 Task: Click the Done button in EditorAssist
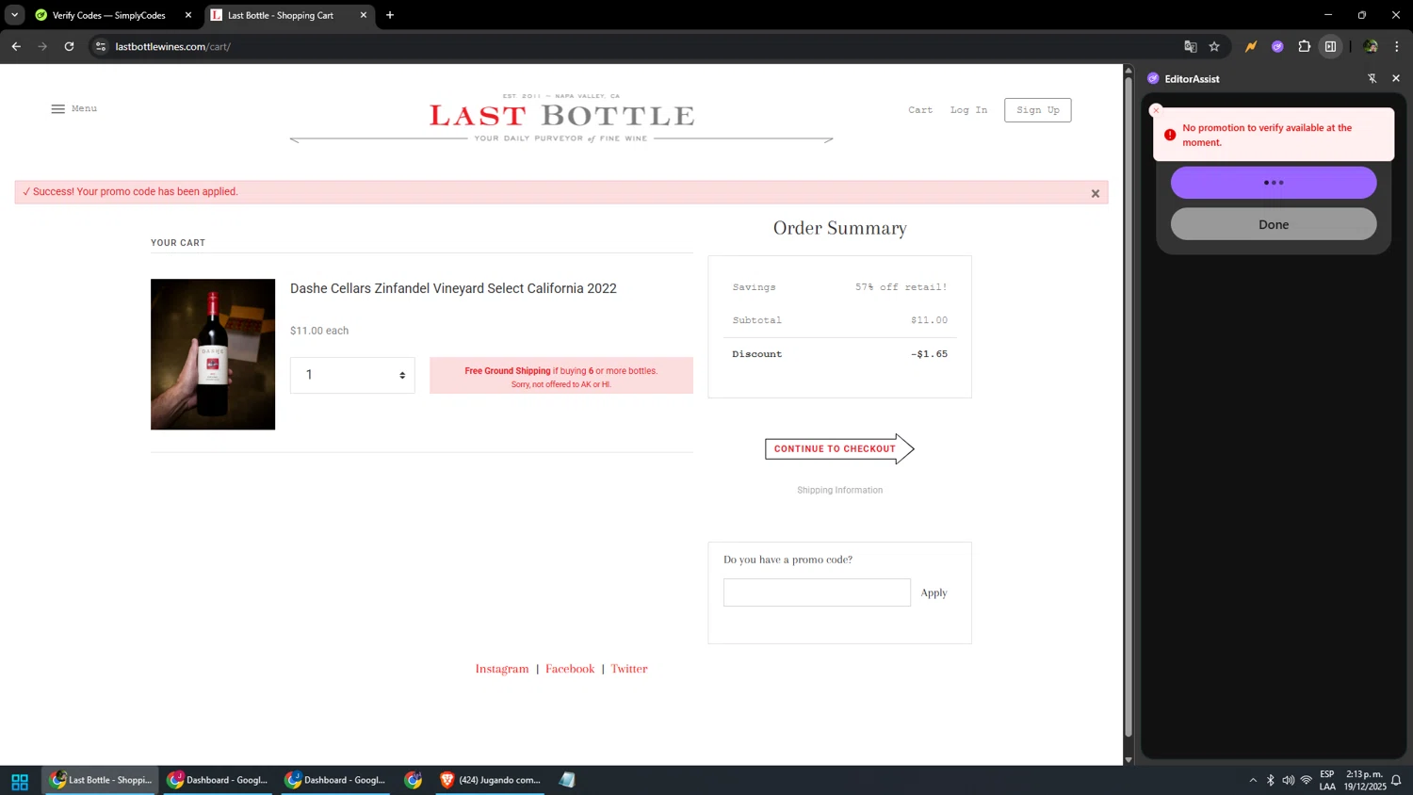(x=1274, y=224)
